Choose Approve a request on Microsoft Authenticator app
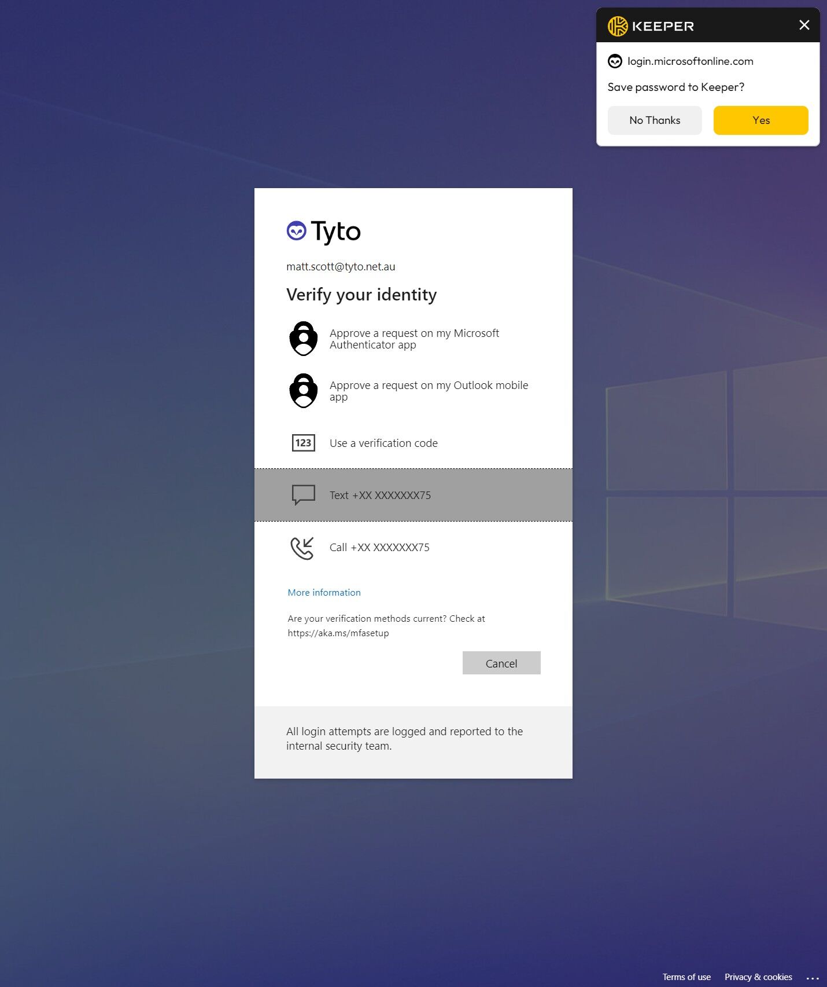The height and width of the screenshot is (987, 827). click(x=413, y=339)
